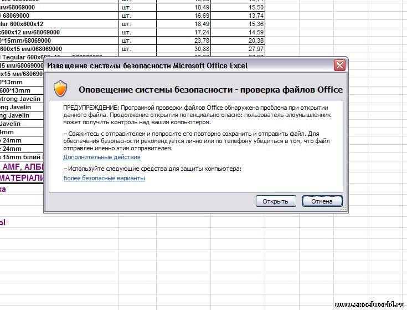Select cell with value 15,50
Image resolution: width=407 pixels, height=310 pixels.
238,7
